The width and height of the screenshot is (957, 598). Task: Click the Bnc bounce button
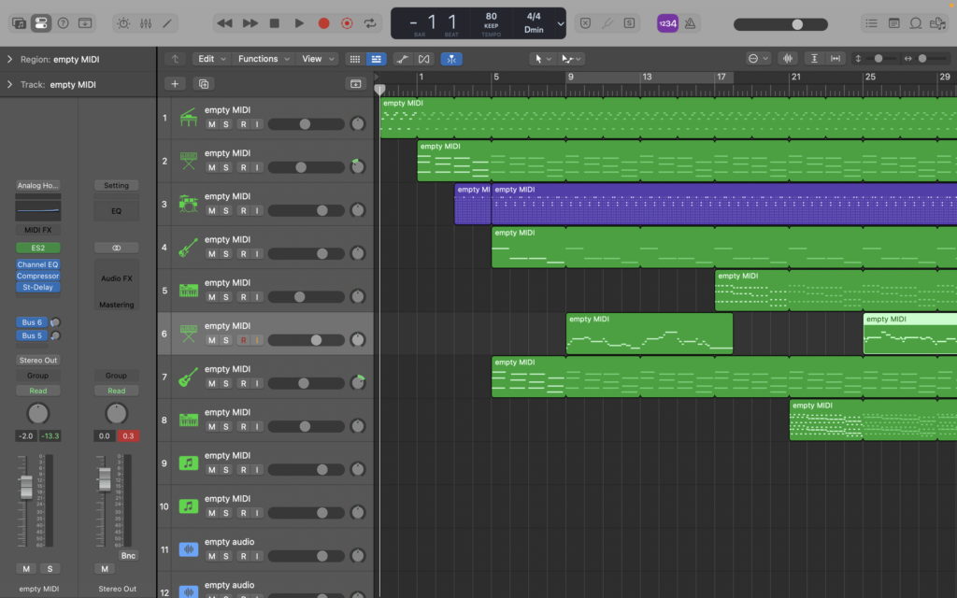tap(128, 555)
